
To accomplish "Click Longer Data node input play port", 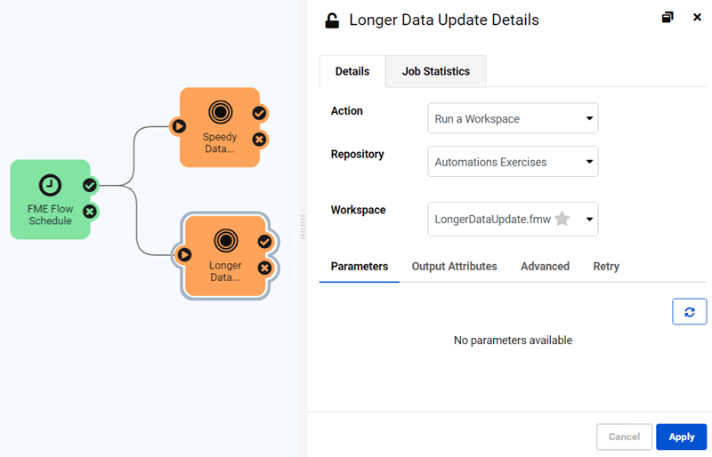I will coord(184,254).
